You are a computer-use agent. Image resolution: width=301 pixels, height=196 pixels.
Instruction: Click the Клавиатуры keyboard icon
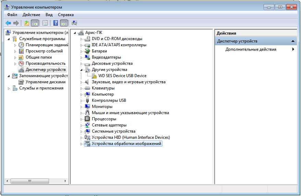[x=87, y=88]
